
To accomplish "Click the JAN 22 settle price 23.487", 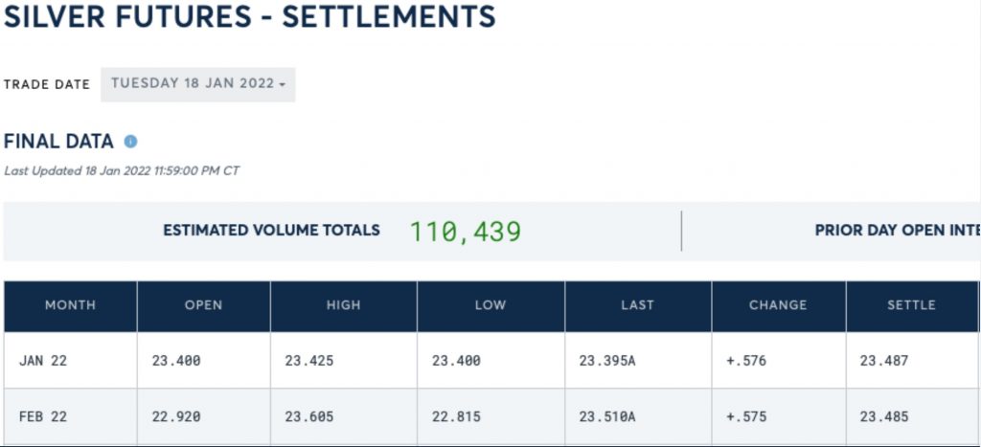I will click(x=883, y=361).
